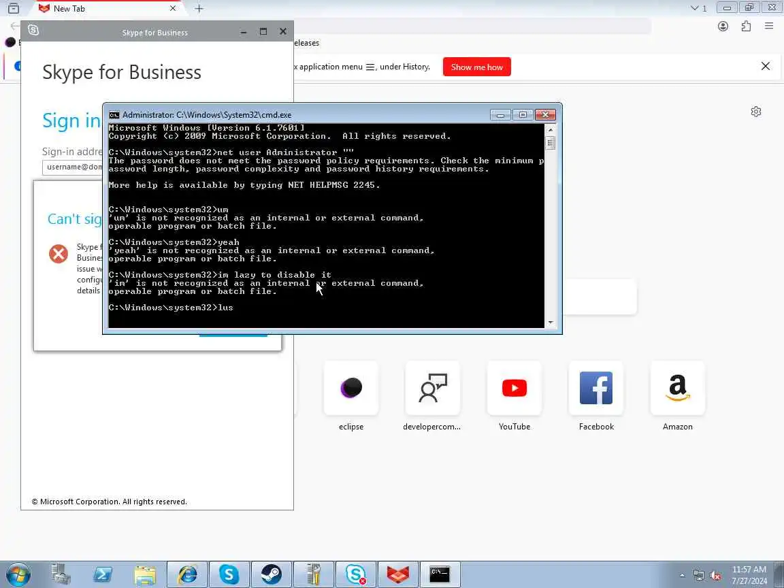
Task: Open Steam from the taskbar
Action: pyautogui.click(x=271, y=574)
